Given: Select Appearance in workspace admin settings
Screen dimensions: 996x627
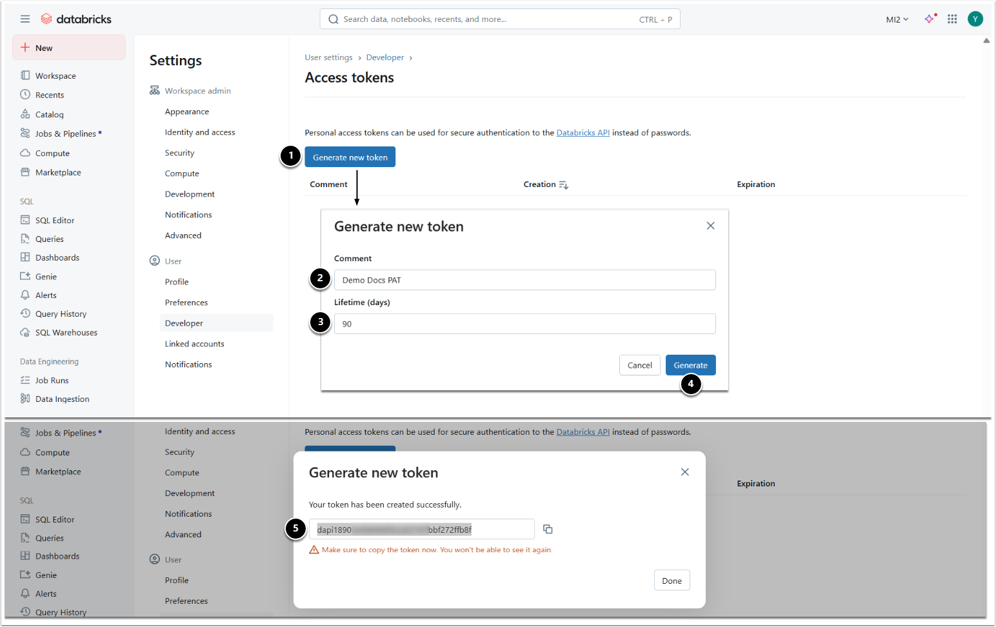Looking at the screenshot, I should (187, 112).
